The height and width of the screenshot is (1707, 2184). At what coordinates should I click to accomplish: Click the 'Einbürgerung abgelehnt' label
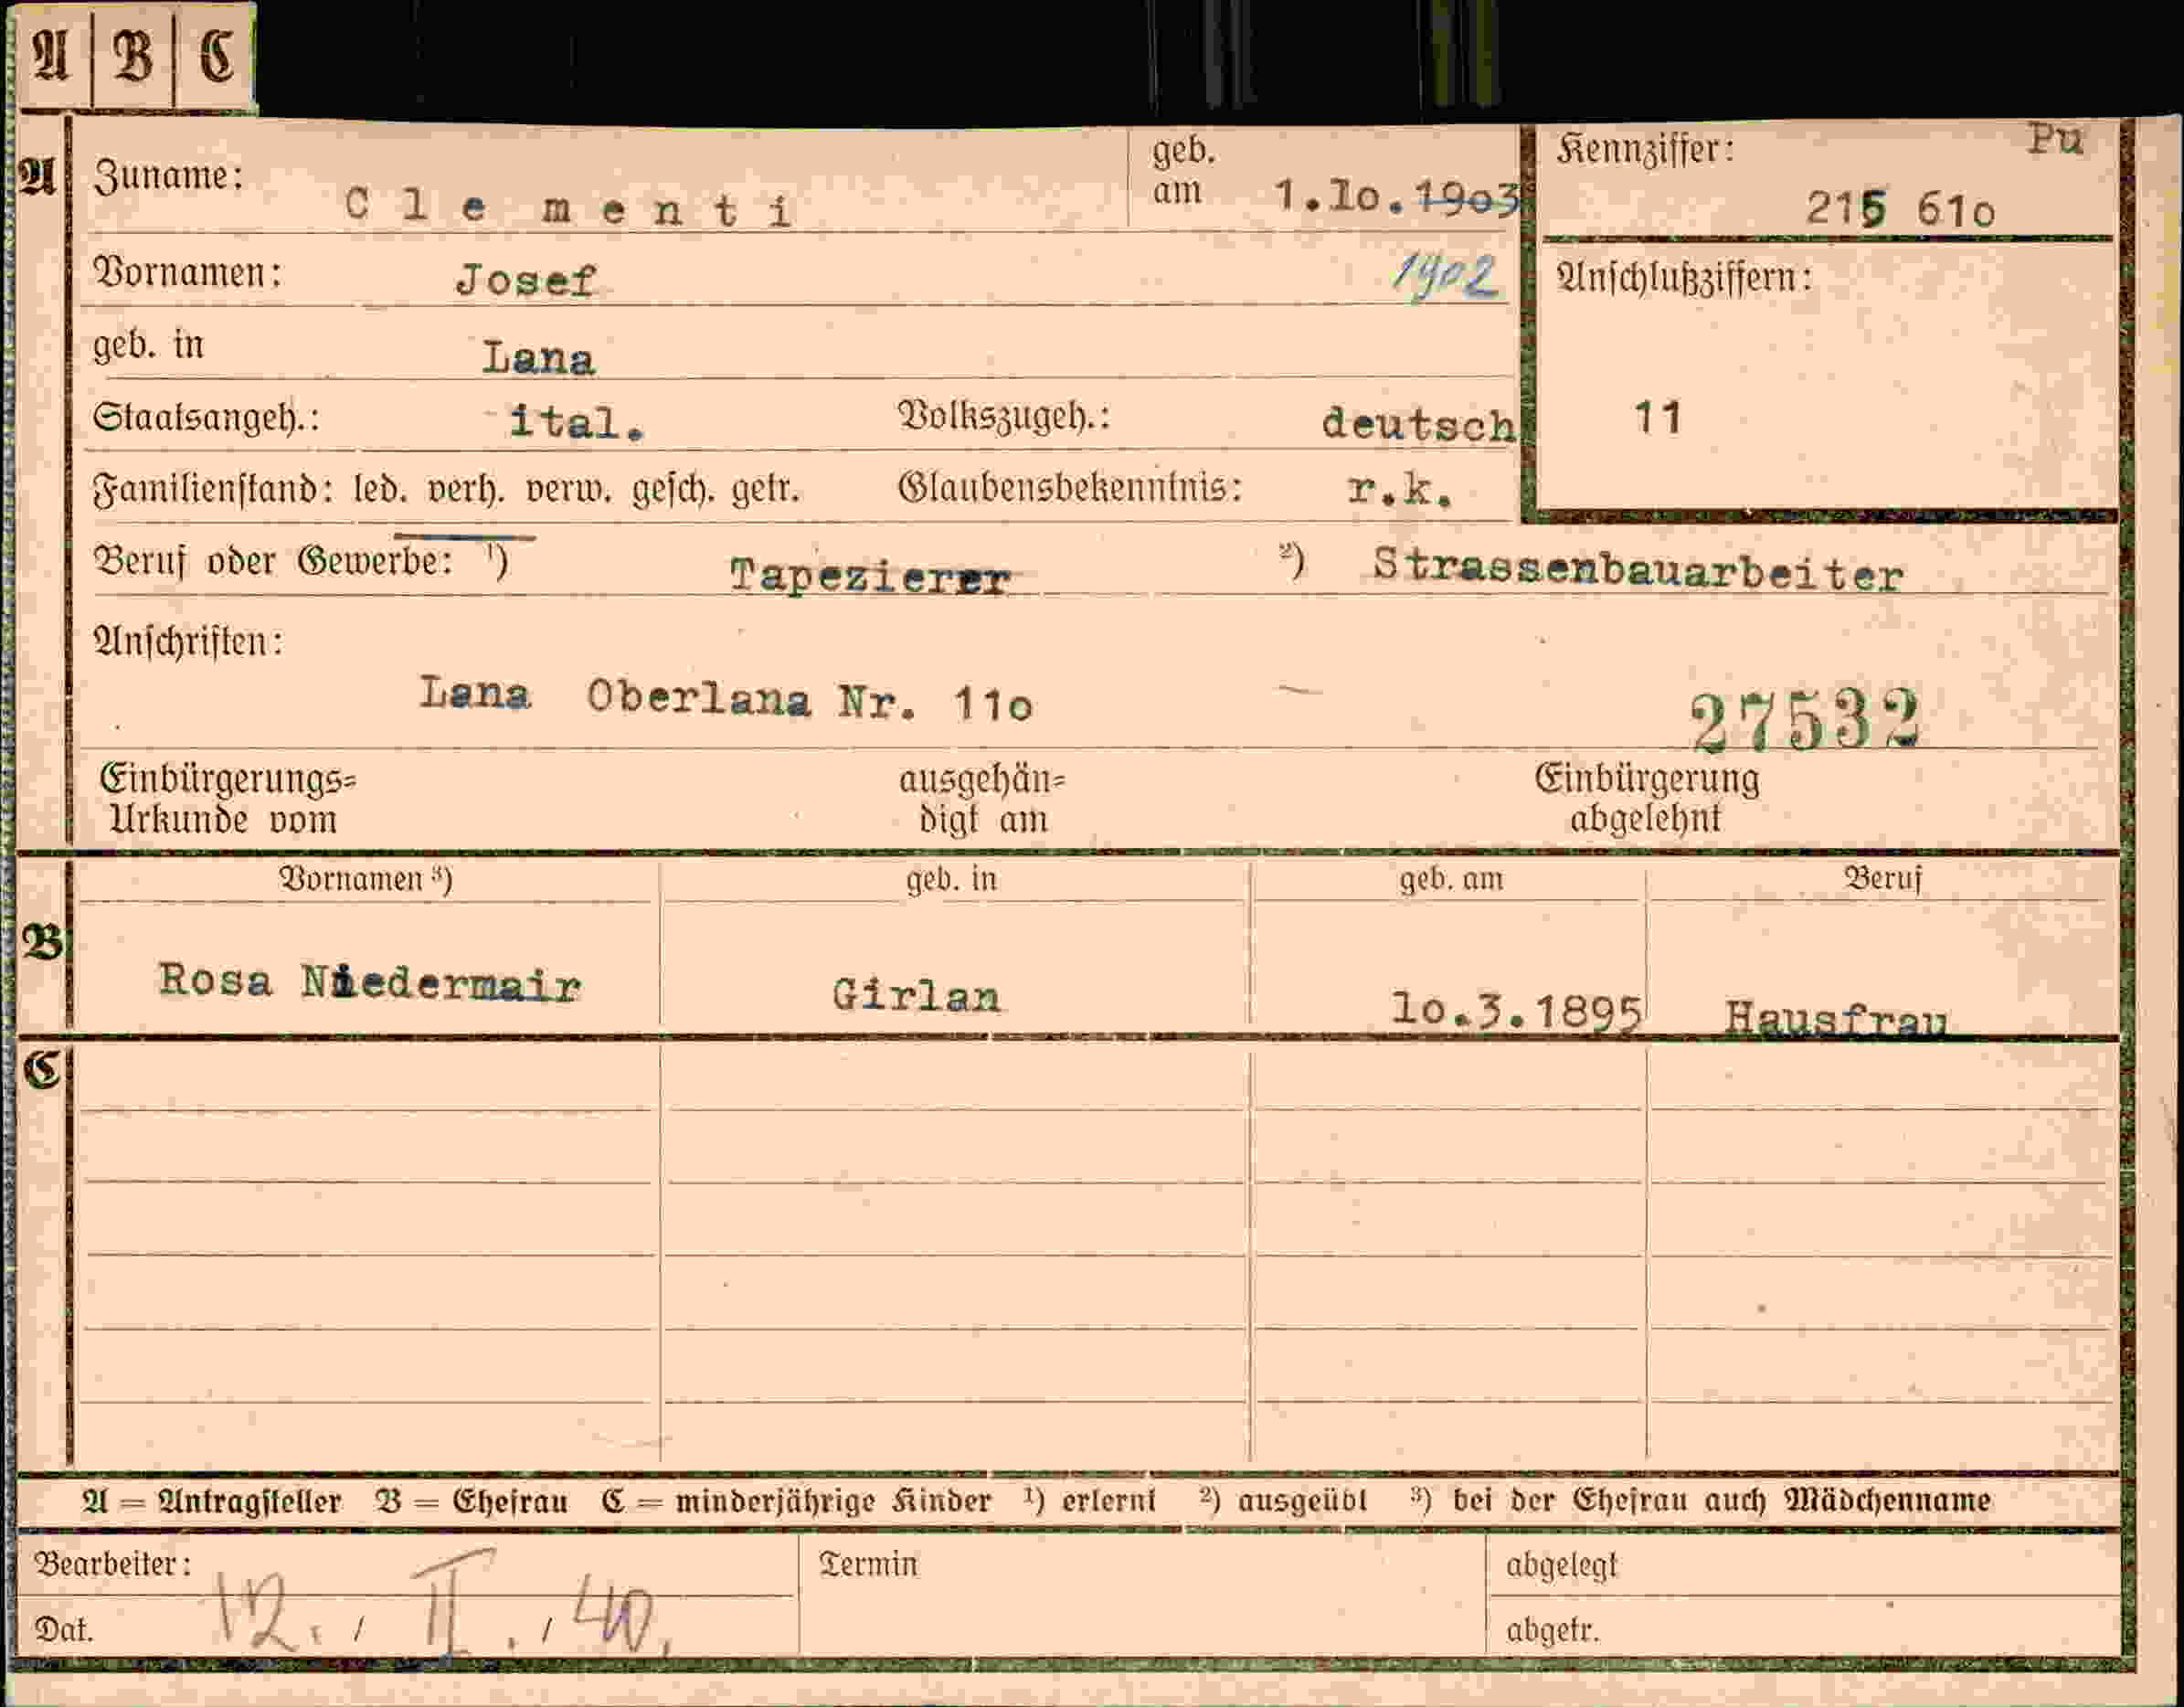point(1646,798)
